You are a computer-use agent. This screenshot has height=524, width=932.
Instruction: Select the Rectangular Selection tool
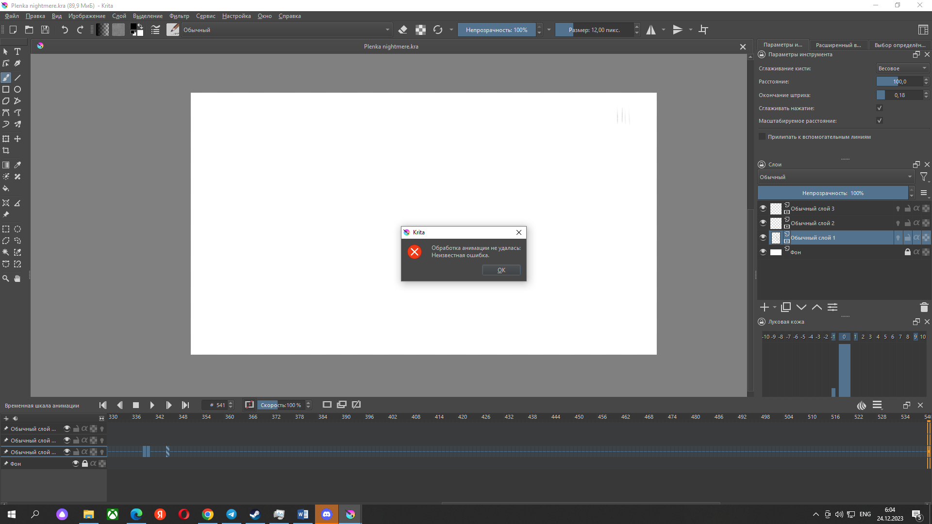6,229
